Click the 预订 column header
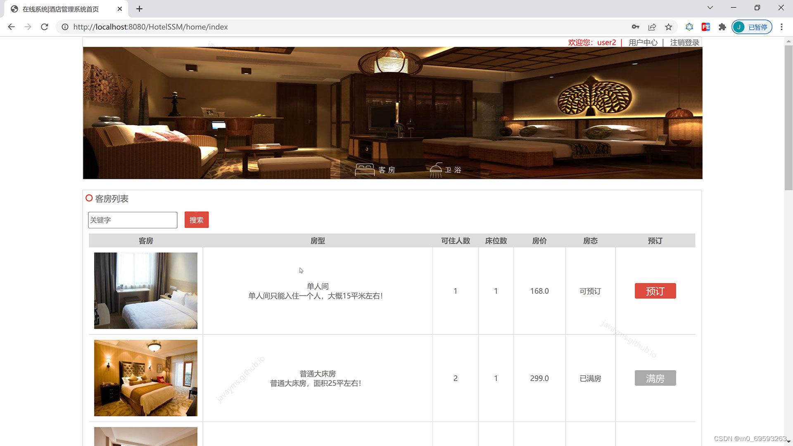The height and width of the screenshot is (446, 793). pyautogui.click(x=655, y=241)
